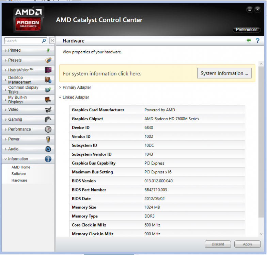The height and width of the screenshot is (255, 267).
Task: Click the Audio speaker icon
Action: coord(48,149)
